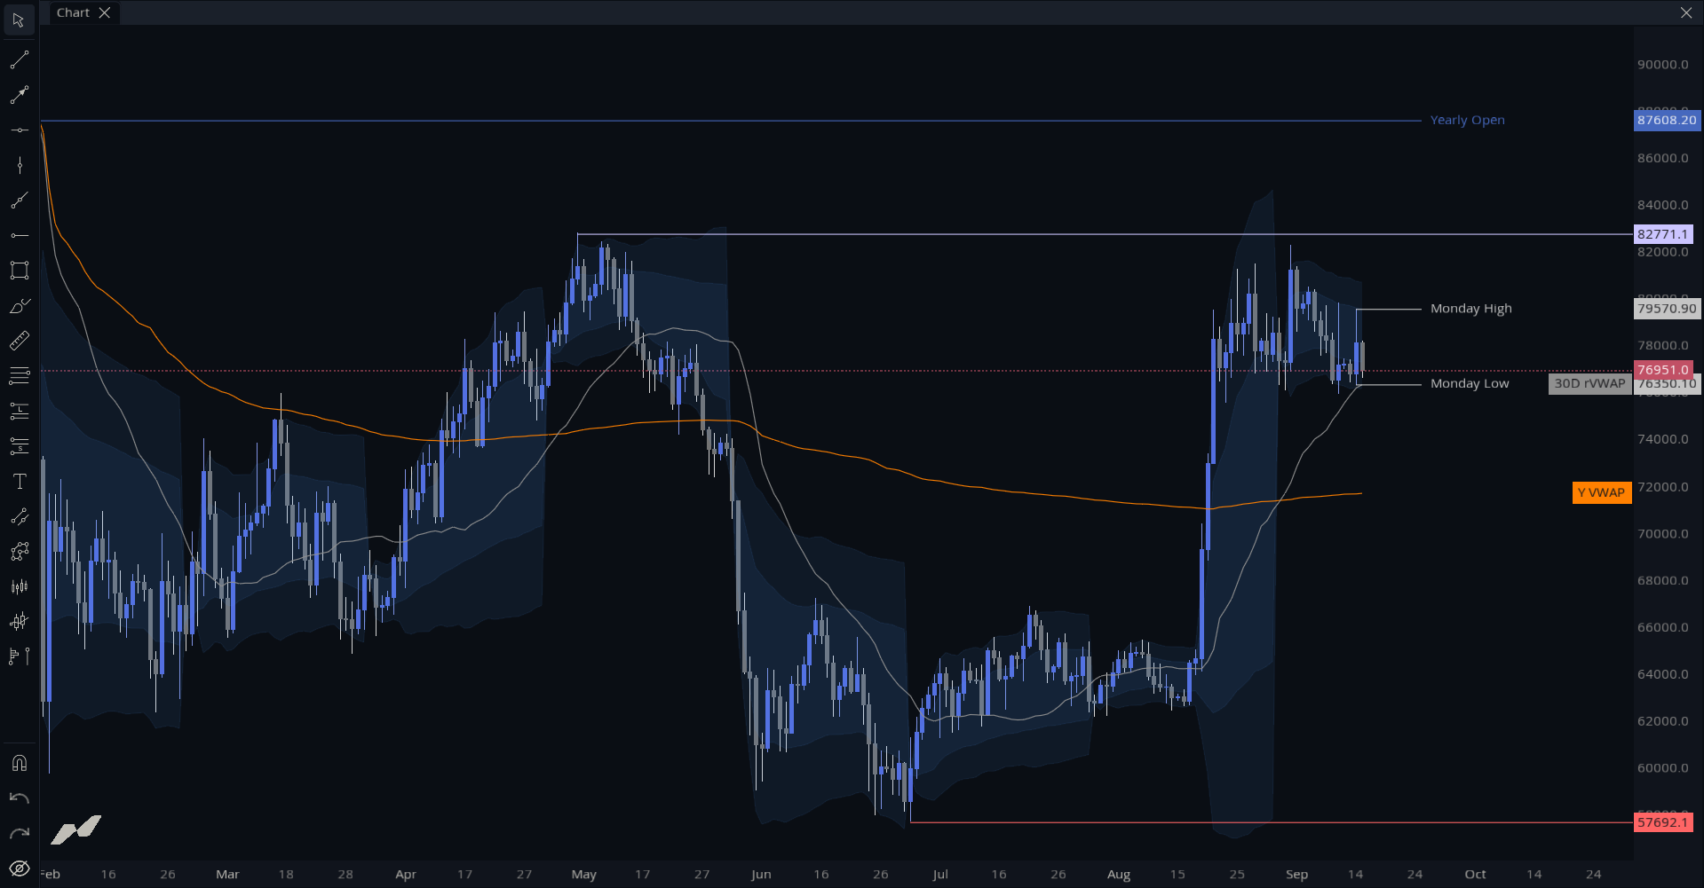Redo the last undone action
Image resolution: width=1704 pixels, height=888 pixels.
pos(19,833)
